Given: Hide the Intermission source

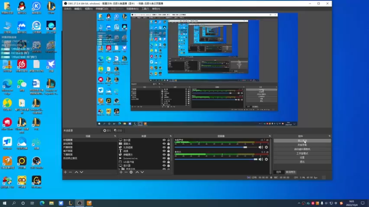Looking at the screenshot, I should click(x=164, y=158).
